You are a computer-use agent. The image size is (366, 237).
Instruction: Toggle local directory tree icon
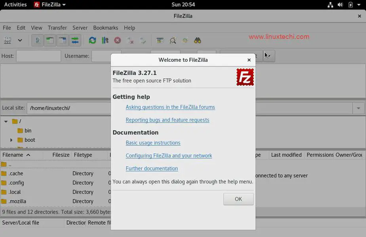point(50,41)
